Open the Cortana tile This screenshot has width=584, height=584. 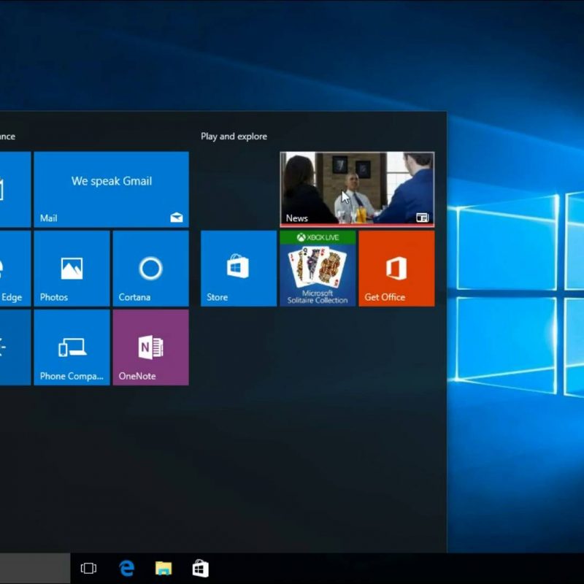click(150, 268)
